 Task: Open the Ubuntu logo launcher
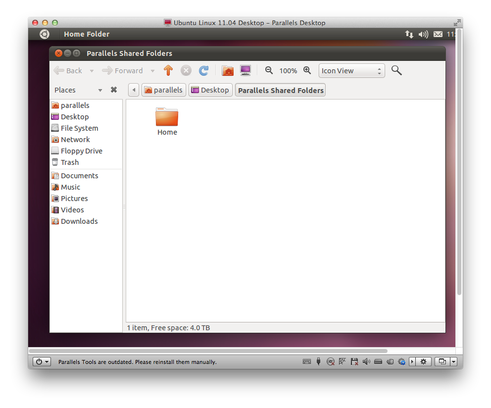(45, 34)
